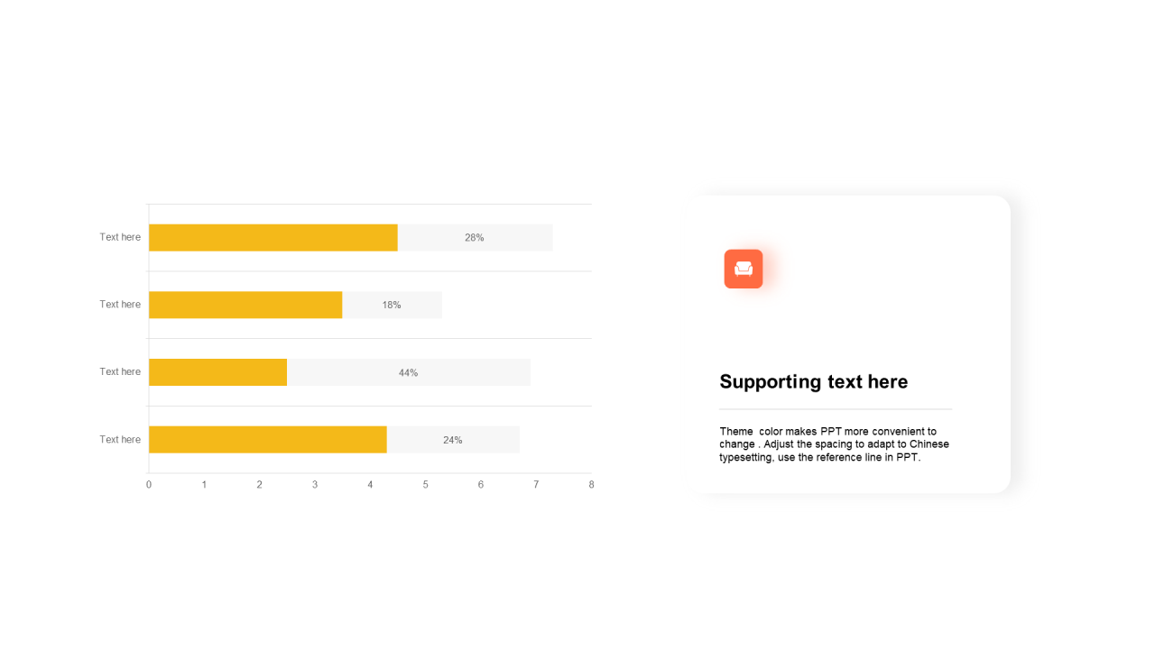This screenshot has height=649, width=1155.
Task: Click "Text here" label beside the 18% bar
Action: click(x=120, y=305)
